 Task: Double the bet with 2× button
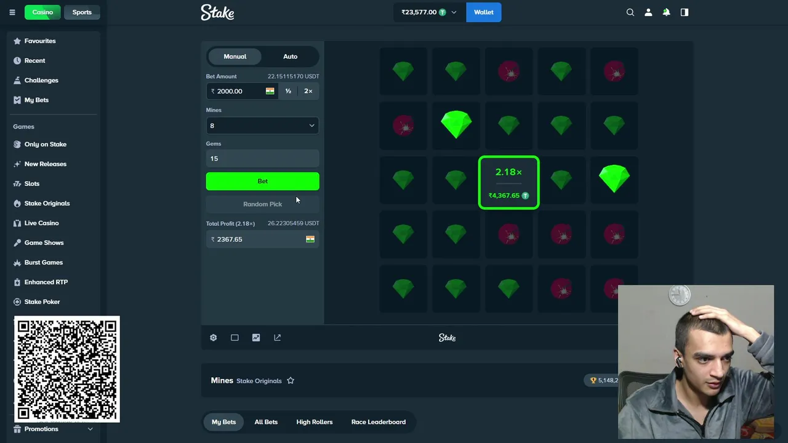(x=308, y=91)
